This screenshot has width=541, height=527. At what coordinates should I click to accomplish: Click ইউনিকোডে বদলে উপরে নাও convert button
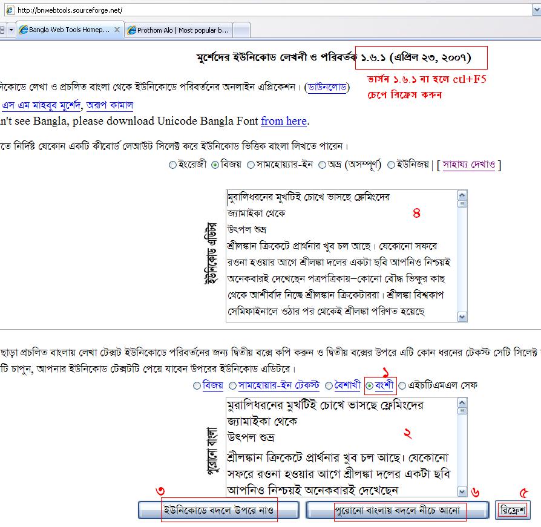[218, 510]
